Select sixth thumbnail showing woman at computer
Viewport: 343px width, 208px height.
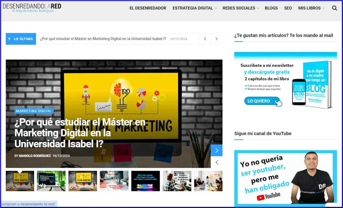click(177, 181)
